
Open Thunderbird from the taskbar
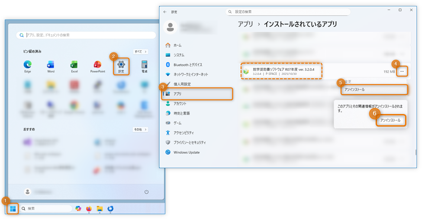(110, 209)
